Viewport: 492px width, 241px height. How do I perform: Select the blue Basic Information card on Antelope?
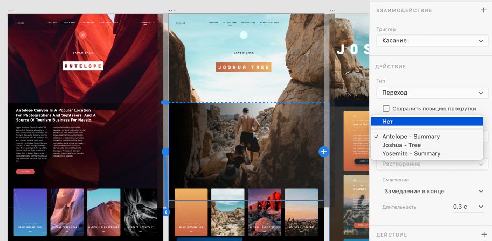pyautogui.click(x=30, y=212)
